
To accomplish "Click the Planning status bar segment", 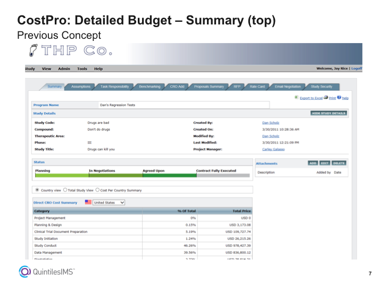I will [62, 175].
